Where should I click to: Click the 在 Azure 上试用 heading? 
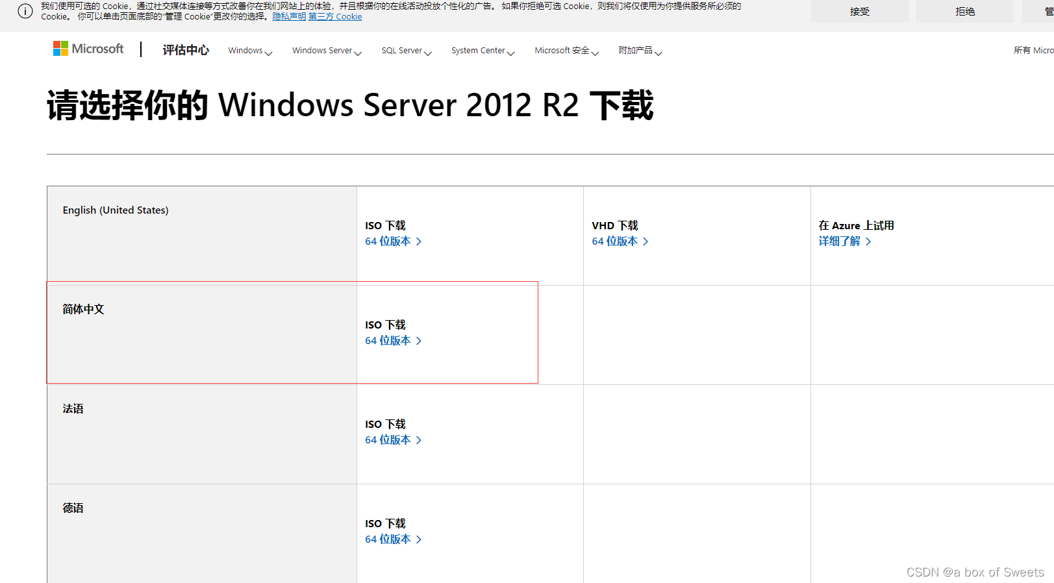pos(856,225)
